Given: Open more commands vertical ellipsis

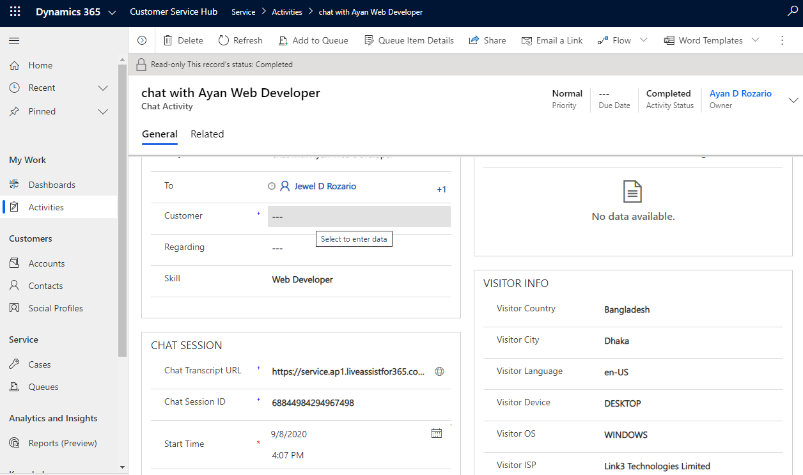Looking at the screenshot, I should point(782,40).
